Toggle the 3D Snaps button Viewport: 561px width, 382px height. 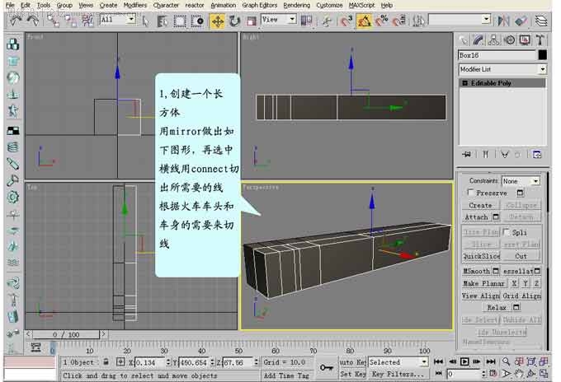click(346, 21)
